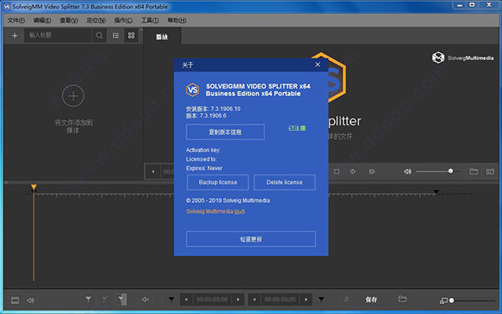The width and height of the screenshot is (502, 314).
Task: Open the 定位(N) menu
Action: 96,20
